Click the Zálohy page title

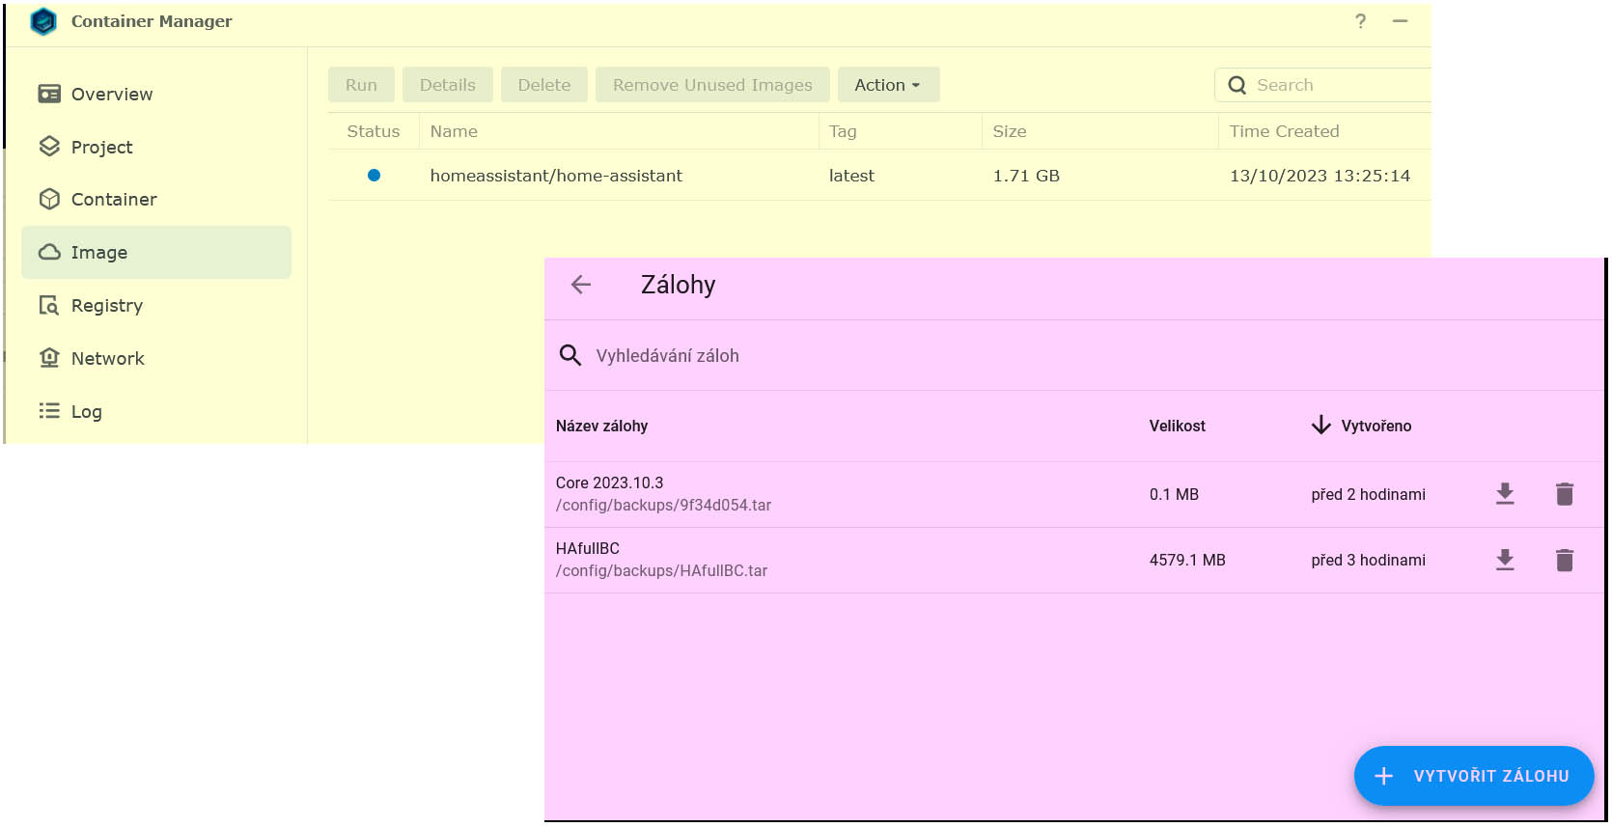click(x=678, y=285)
